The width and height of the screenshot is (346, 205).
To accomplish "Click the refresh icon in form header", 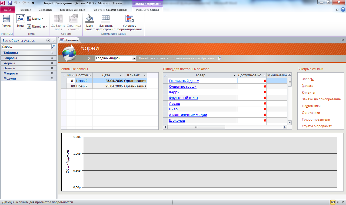I will coord(220,58).
